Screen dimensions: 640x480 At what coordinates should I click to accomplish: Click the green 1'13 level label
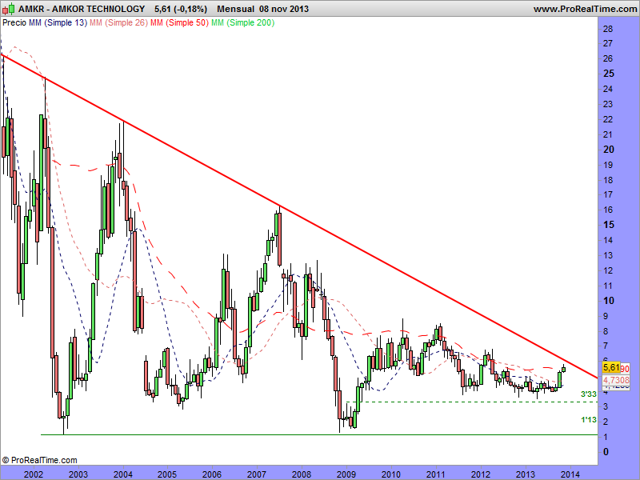589,419
